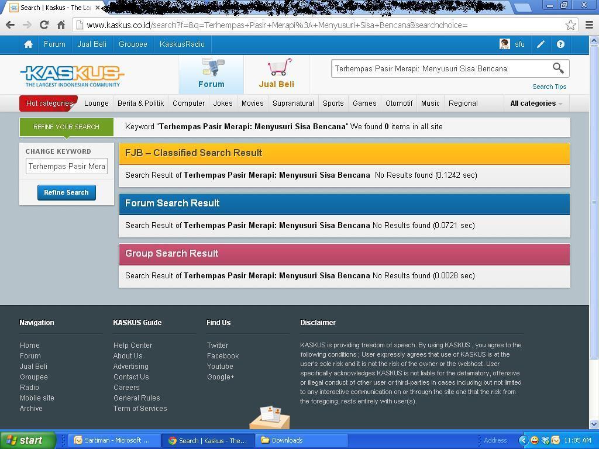Click the smiley face tray icon
This screenshot has width=599, height=449.
click(x=535, y=440)
